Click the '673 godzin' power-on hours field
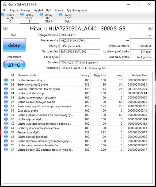 tap(141, 57)
